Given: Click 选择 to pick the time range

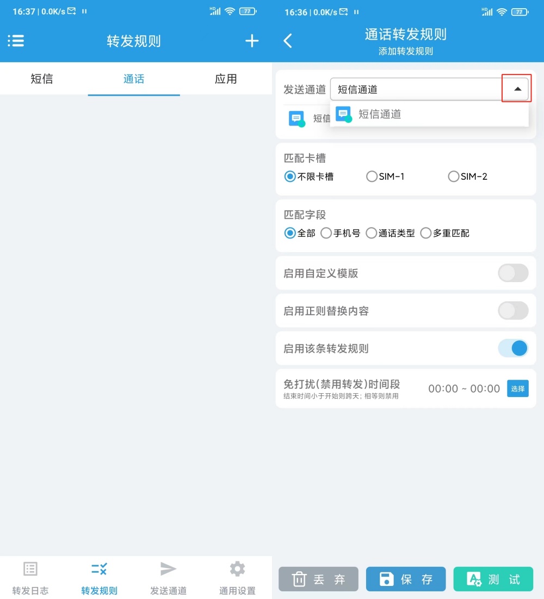Looking at the screenshot, I should click(x=518, y=389).
